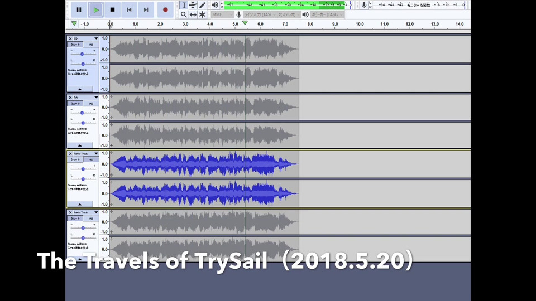536x301 pixels.
Task: Click the green Play button
Action: click(96, 9)
